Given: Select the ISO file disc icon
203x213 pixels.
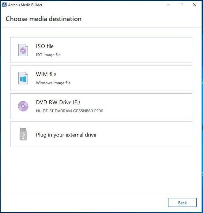Looking at the screenshot, I should (23, 50).
